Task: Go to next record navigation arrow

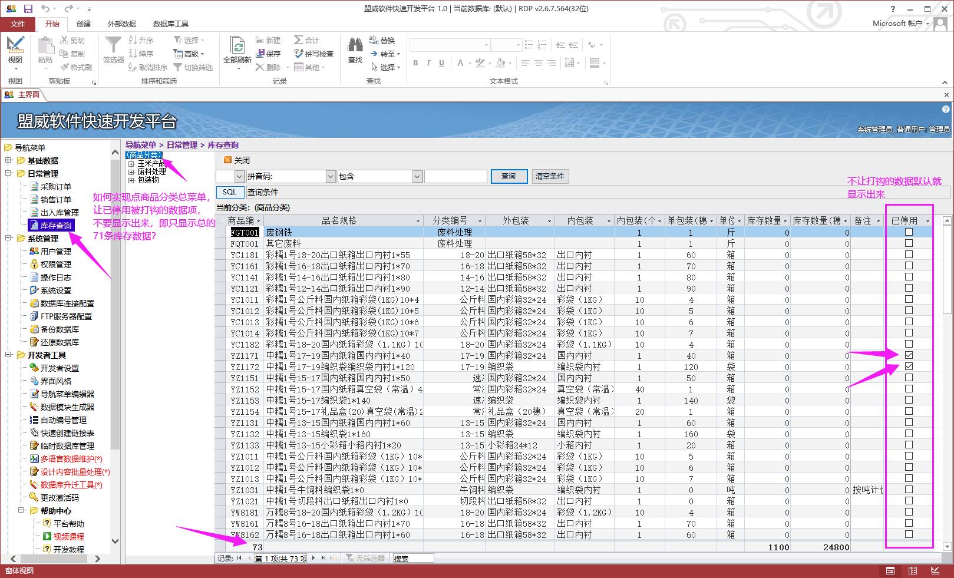Action: [313, 558]
